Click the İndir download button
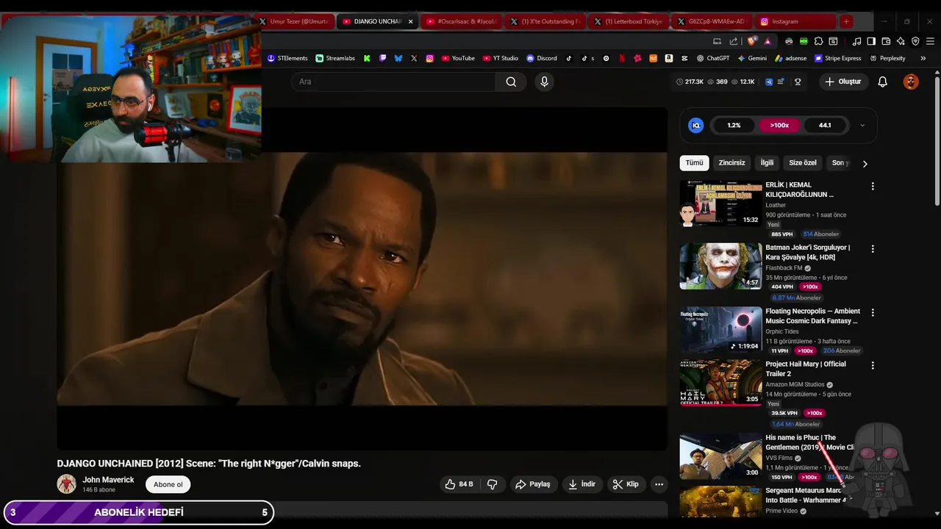This screenshot has width=941, height=529. (582, 484)
